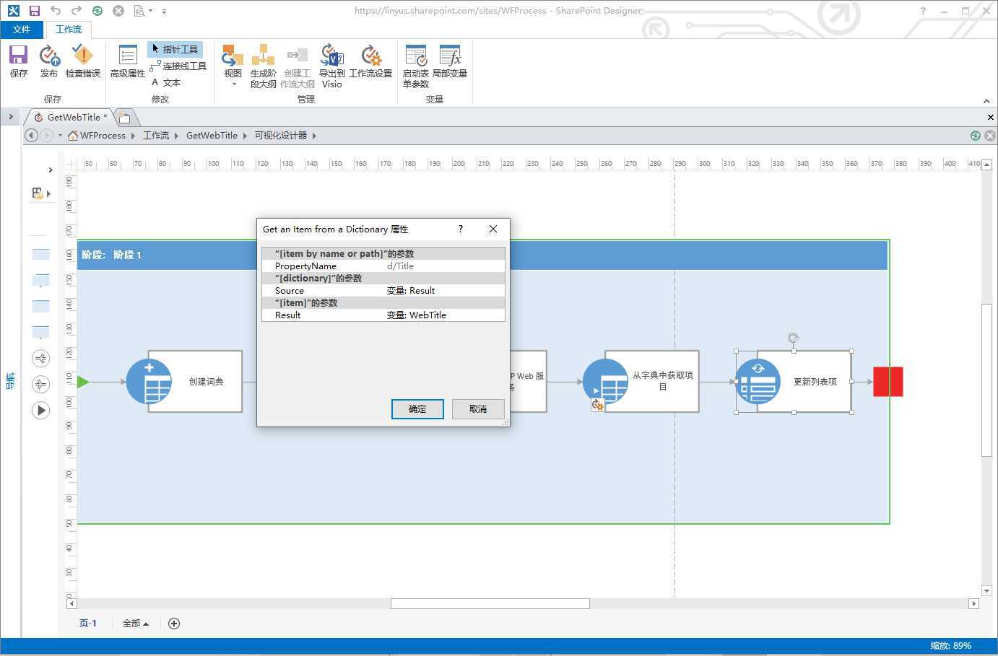Click 可视化设计器 in the breadcrumb

pos(281,136)
